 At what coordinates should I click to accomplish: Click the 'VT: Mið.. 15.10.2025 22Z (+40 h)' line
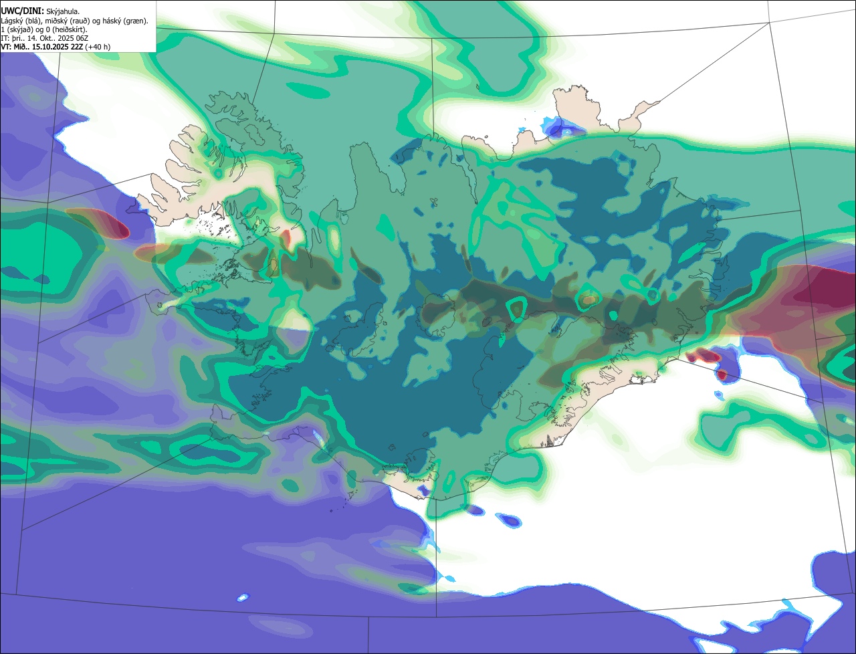coord(56,47)
